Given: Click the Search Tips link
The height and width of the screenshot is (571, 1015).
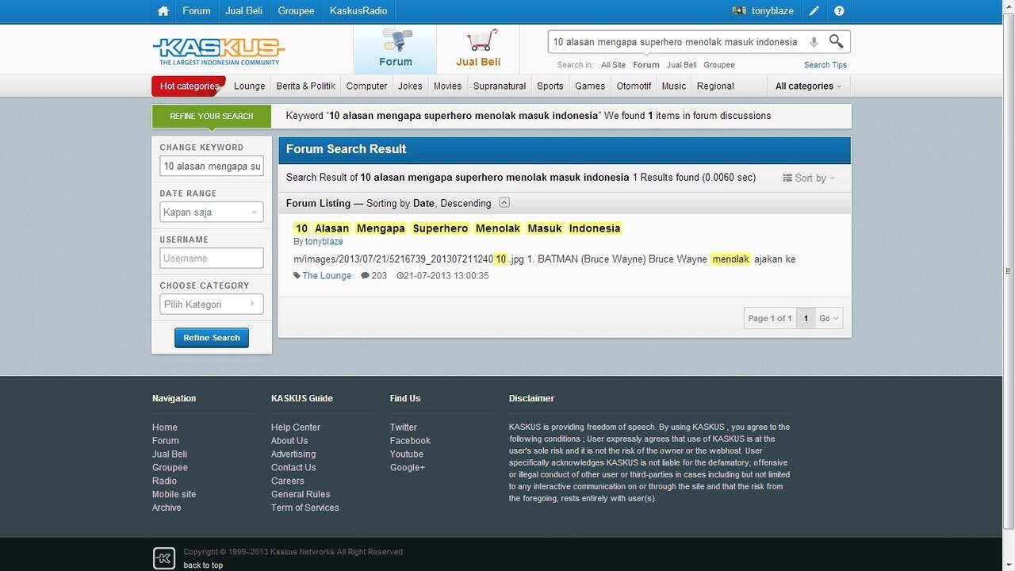Looking at the screenshot, I should pos(825,65).
